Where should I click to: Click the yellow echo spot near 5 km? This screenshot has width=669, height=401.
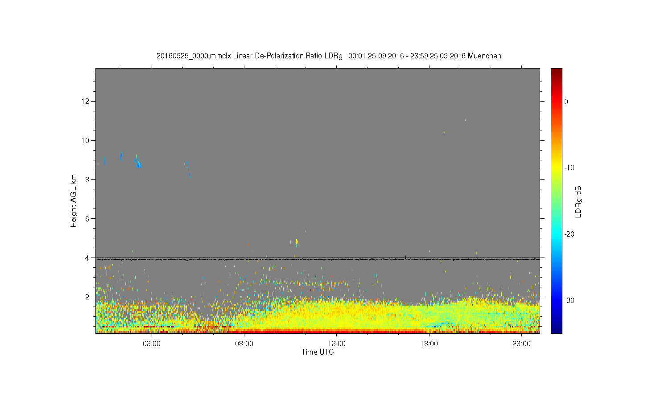(x=297, y=242)
